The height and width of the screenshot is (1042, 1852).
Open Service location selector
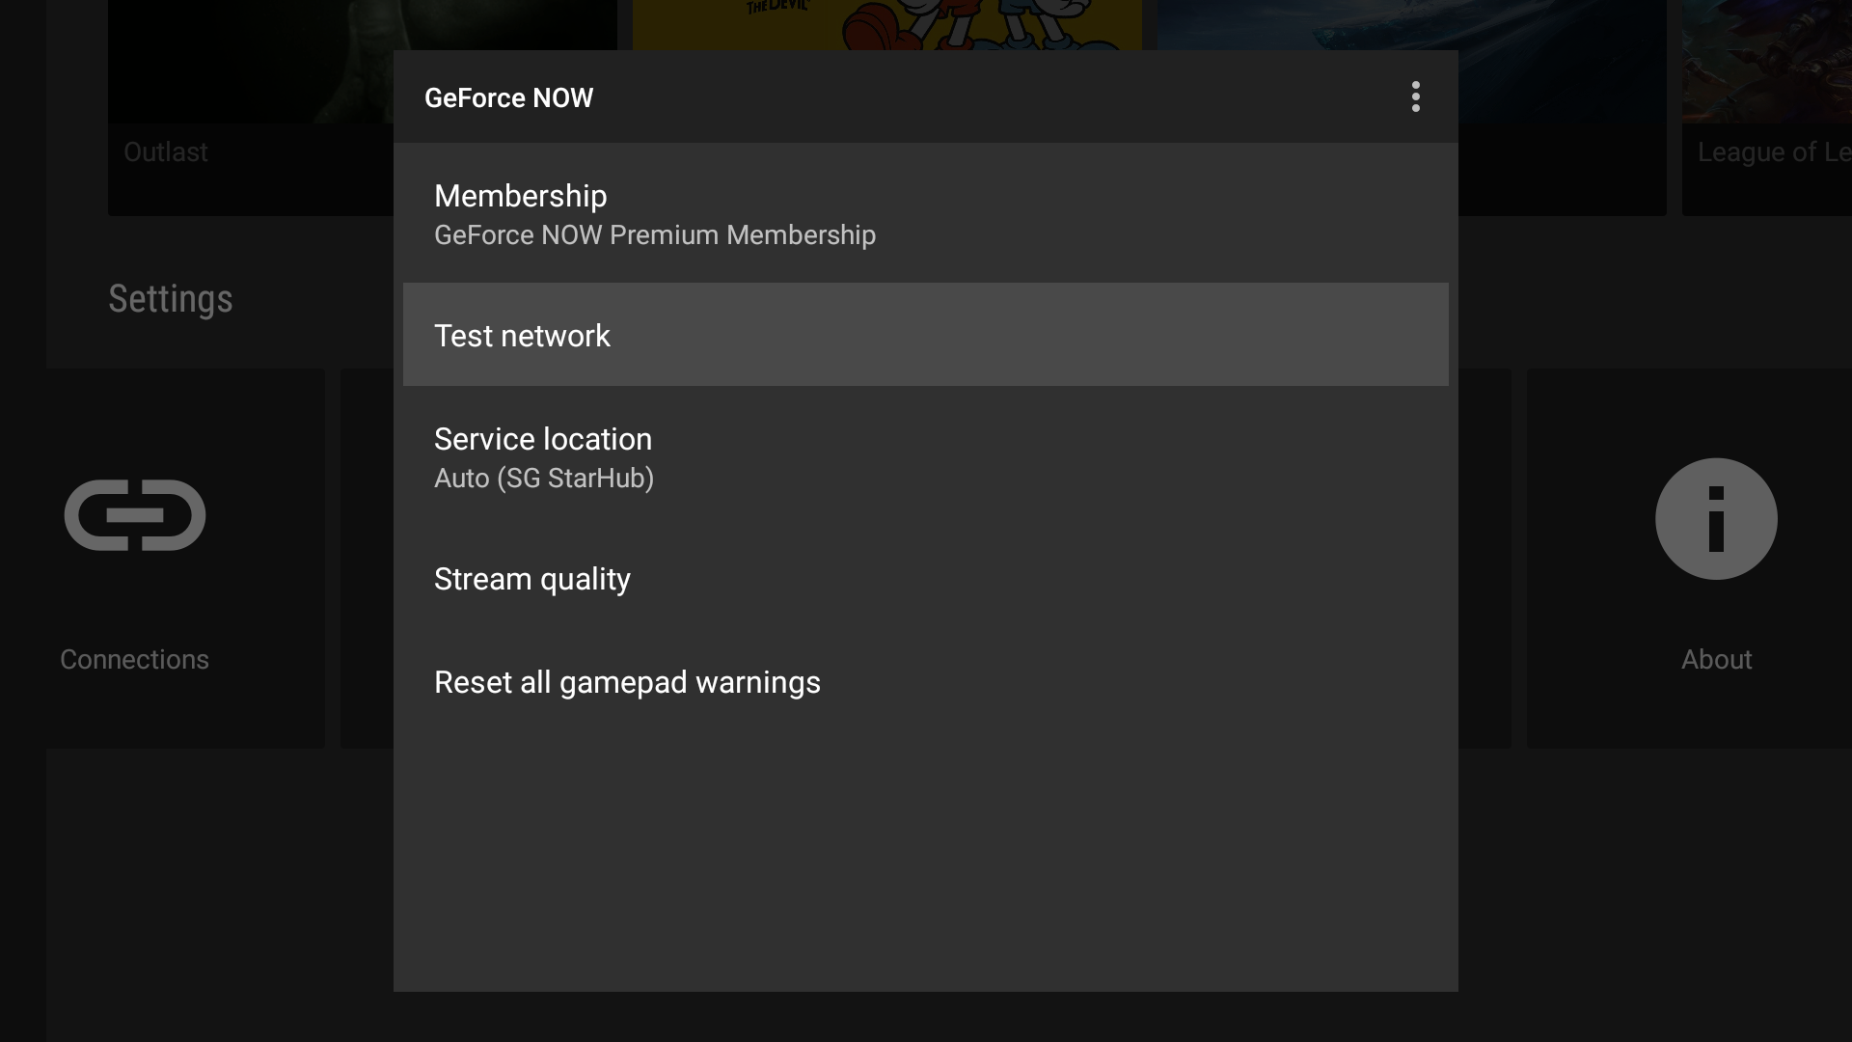543,439
